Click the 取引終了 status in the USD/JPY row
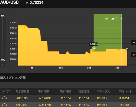The image size is (136, 107). pyautogui.click(x=102, y=105)
